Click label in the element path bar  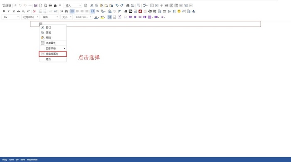pyautogui.click(x=23, y=160)
